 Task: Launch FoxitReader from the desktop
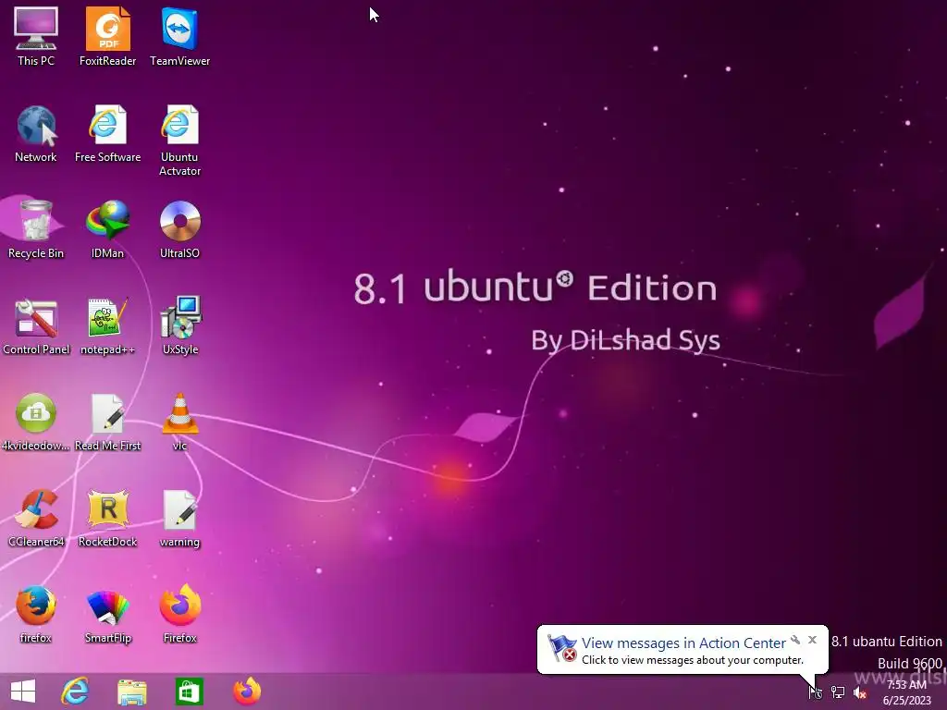point(107,36)
